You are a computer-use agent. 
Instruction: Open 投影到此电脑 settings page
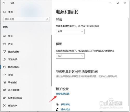[15, 98]
